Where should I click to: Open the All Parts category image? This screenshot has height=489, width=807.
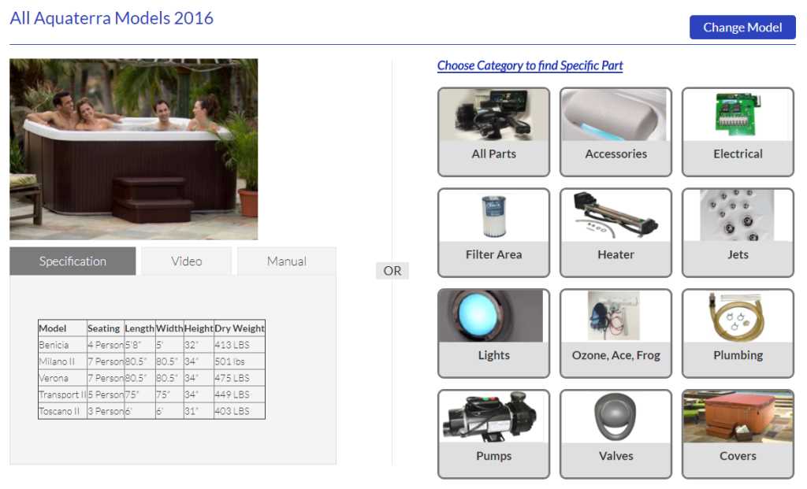click(x=493, y=115)
